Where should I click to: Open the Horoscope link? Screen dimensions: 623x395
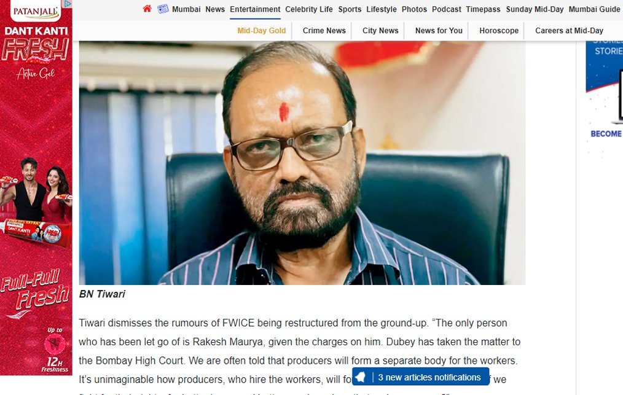click(x=499, y=31)
